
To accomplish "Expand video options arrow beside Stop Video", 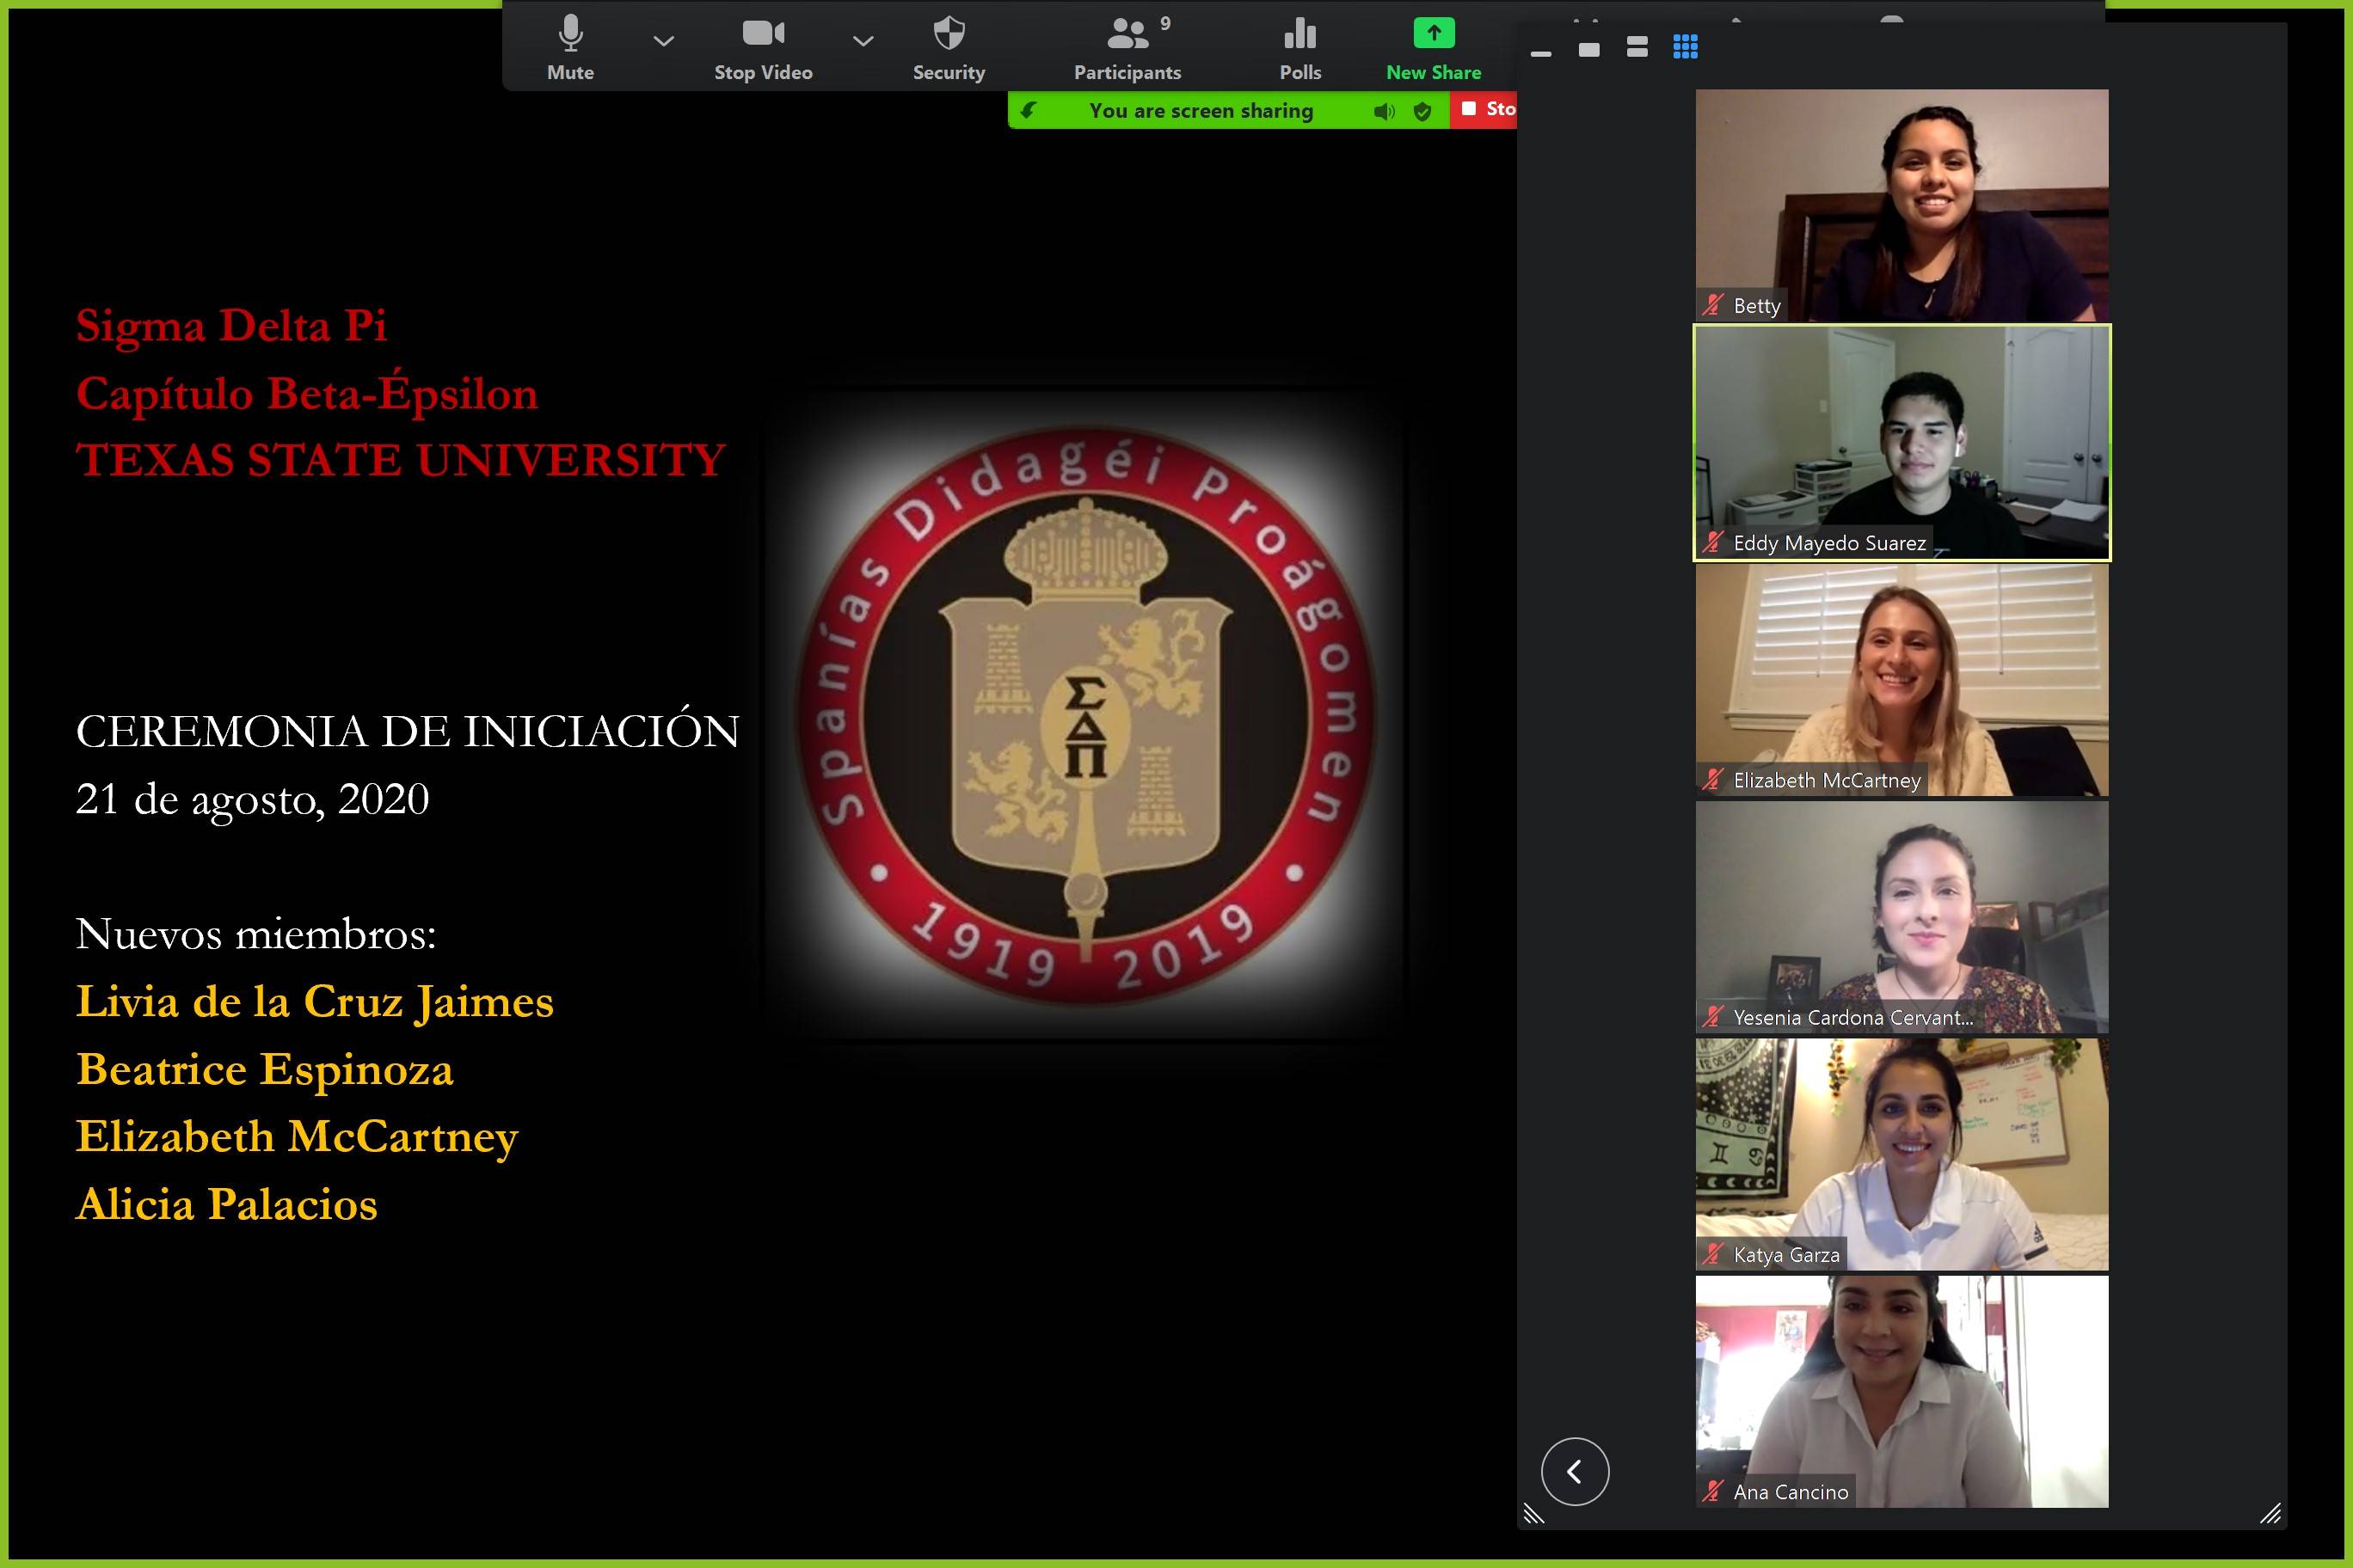I will 863,41.
